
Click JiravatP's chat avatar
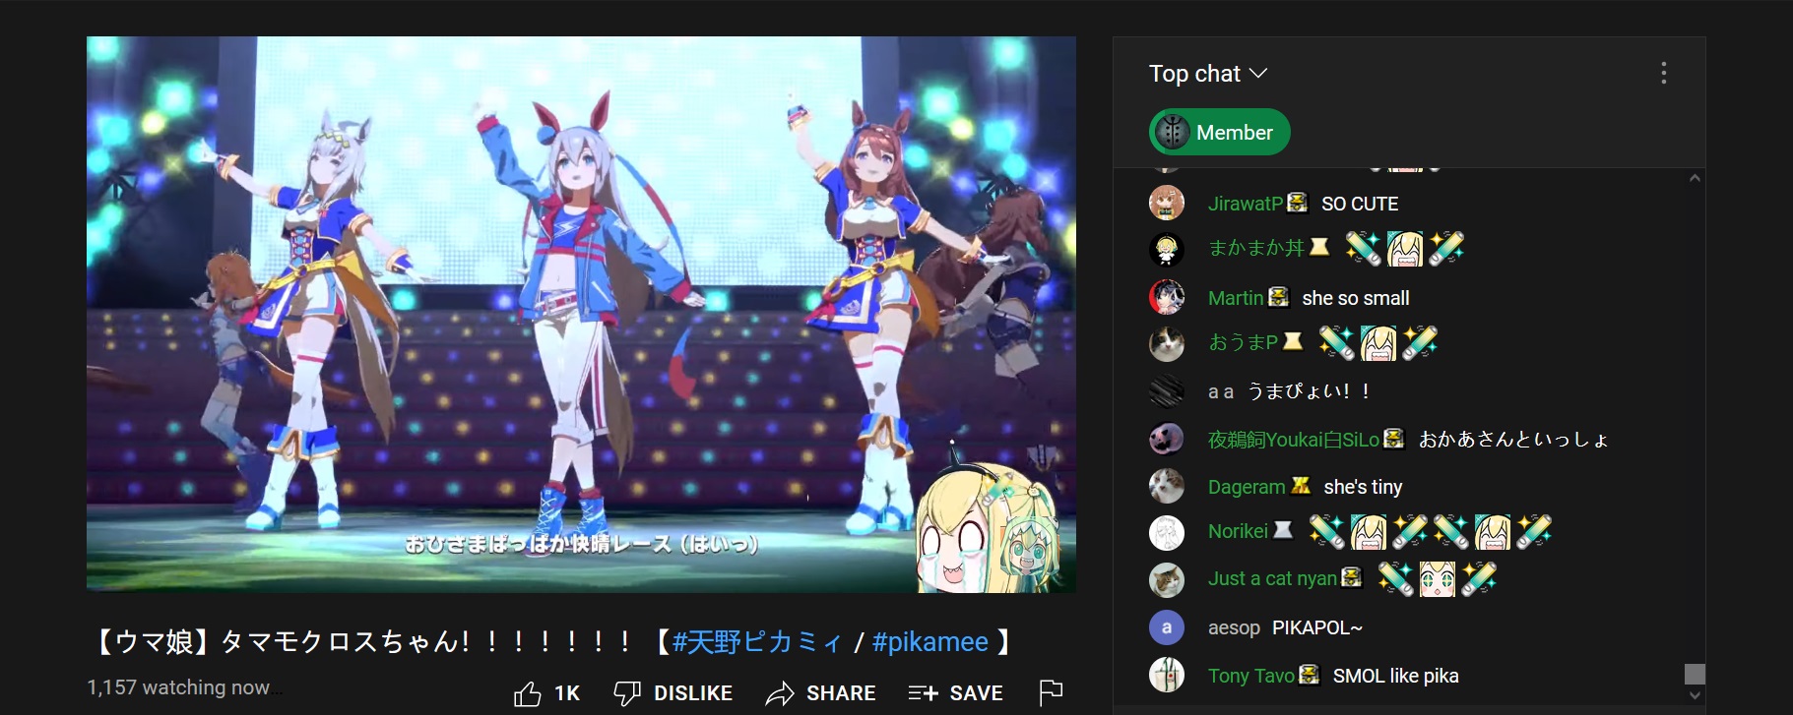(1167, 203)
